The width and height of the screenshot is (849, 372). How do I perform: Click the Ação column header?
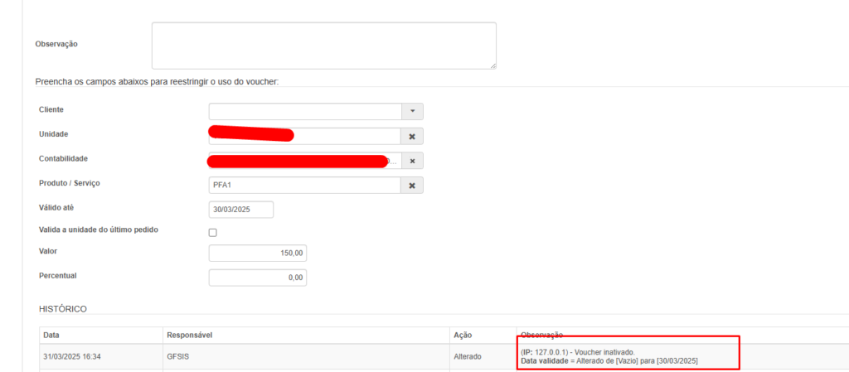tap(462, 336)
